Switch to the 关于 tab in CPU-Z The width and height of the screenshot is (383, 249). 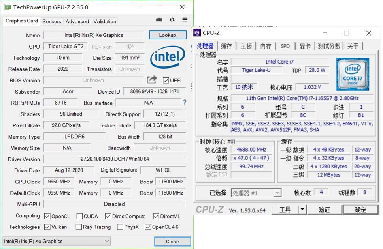353,46
